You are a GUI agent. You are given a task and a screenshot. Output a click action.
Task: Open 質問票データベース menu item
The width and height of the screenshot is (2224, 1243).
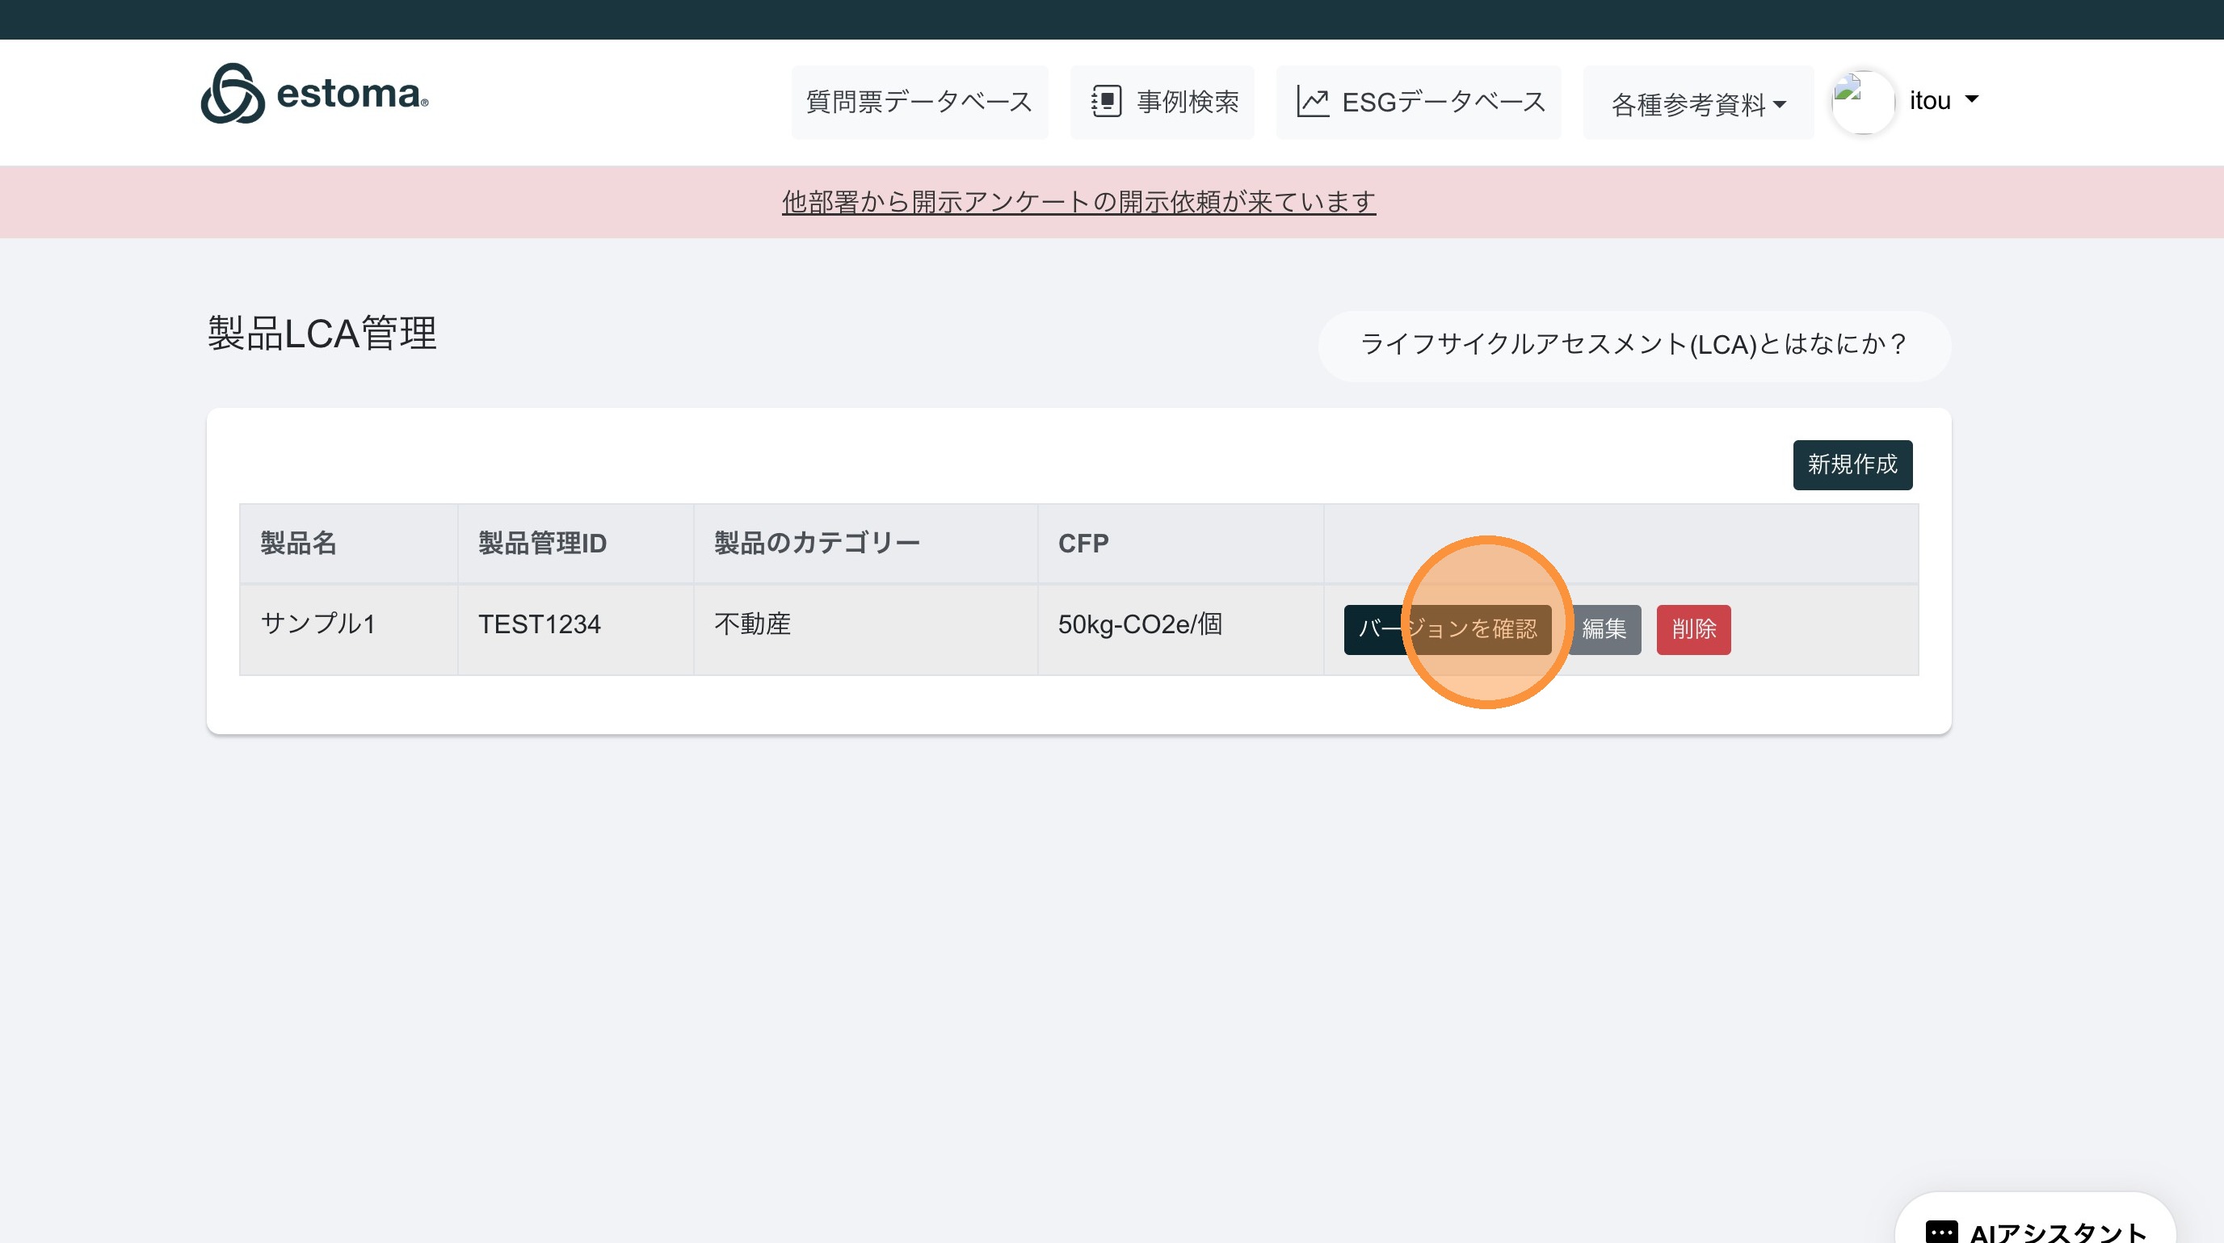tap(919, 102)
